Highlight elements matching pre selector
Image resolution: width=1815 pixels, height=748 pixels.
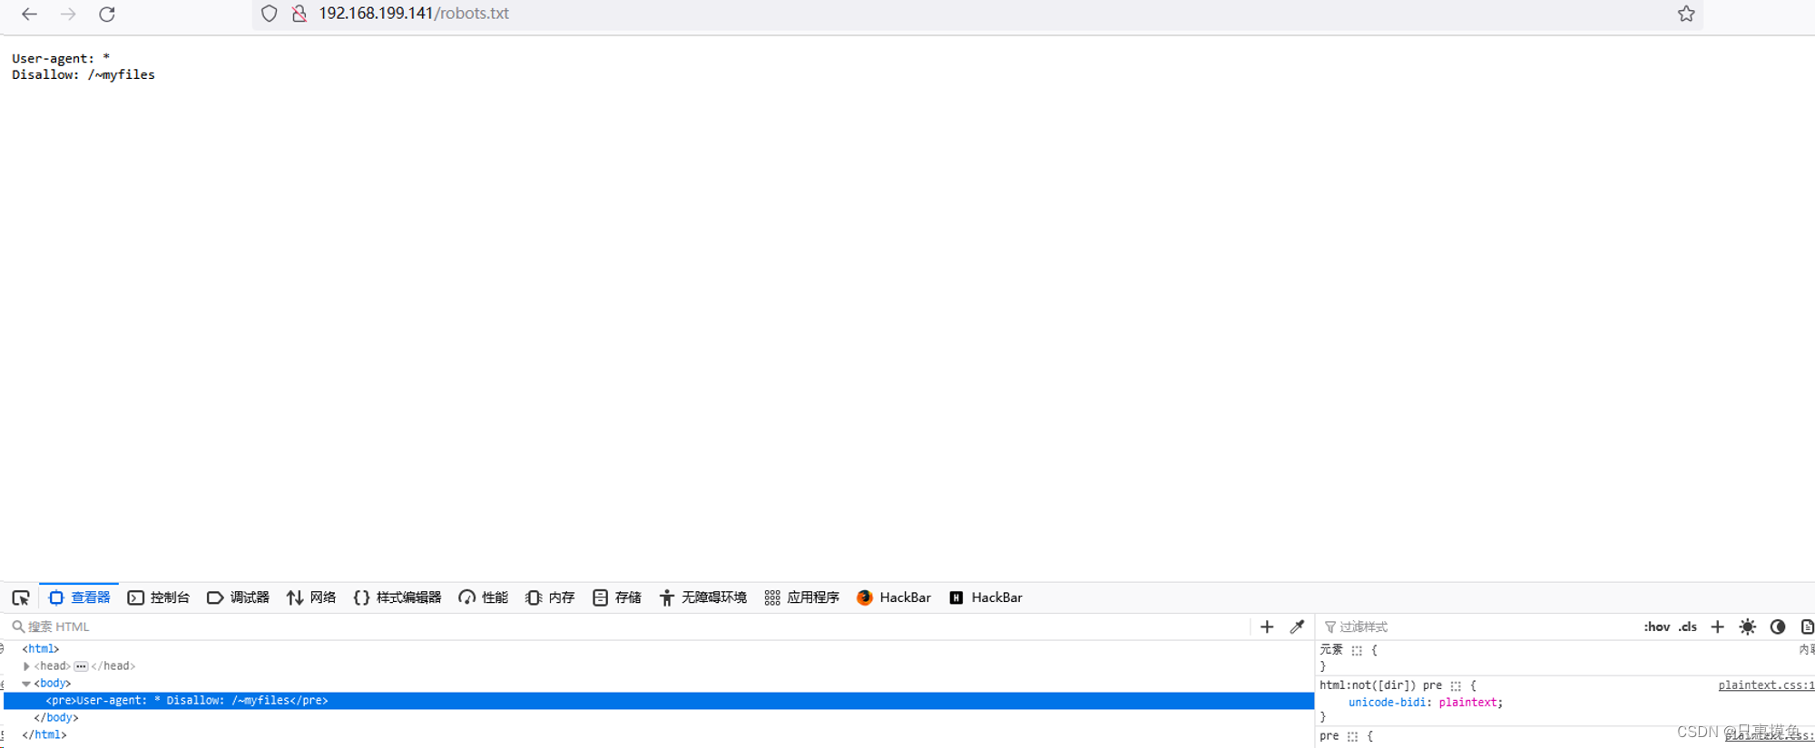pyautogui.click(x=1352, y=737)
